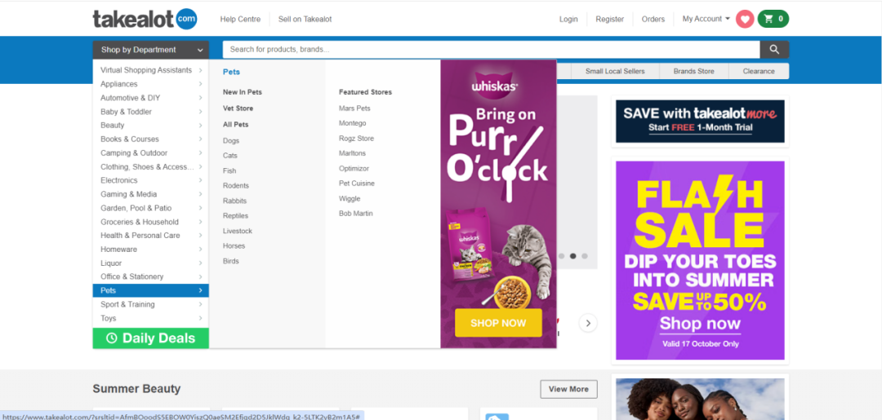
Task: Select Gaming & Media in department list
Action: tap(151, 194)
